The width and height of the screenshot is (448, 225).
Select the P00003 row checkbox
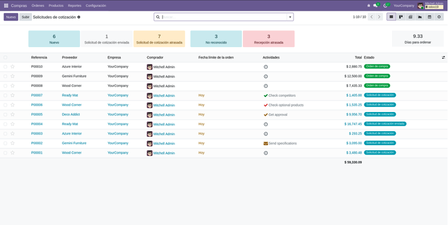tap(5, 133)
